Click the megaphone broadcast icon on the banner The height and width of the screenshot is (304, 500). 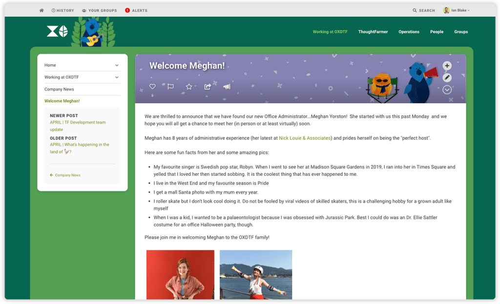click(x=226, y=86)
